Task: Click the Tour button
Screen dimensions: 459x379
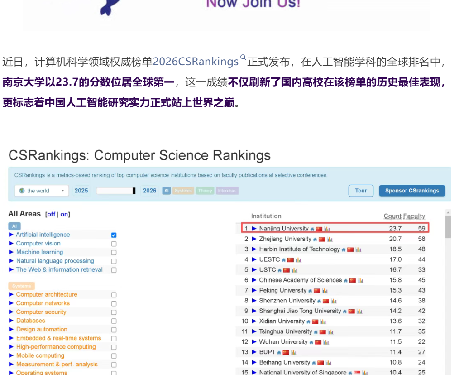Action: 361,191
